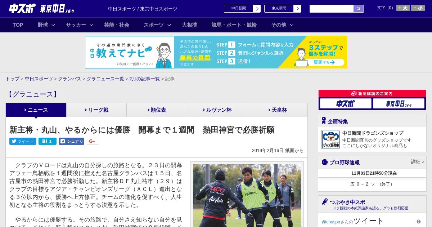Screen dimensions: 432x227
Task: Focus the header search input field
Action: click(x=332, y=9)
